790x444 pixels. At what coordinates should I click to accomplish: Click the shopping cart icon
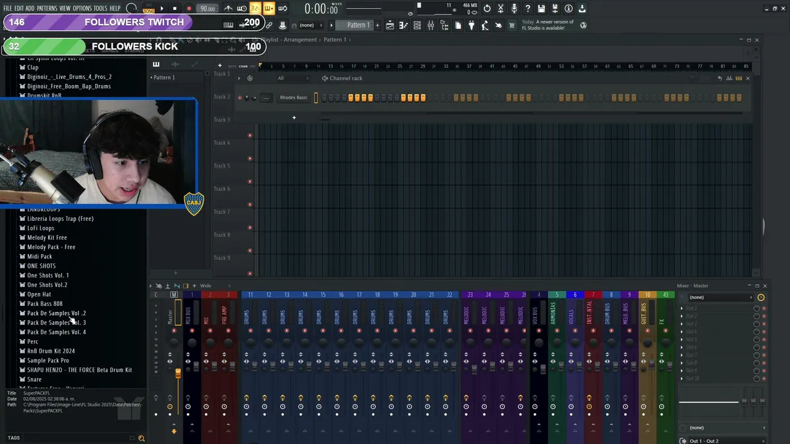[512, 25]
